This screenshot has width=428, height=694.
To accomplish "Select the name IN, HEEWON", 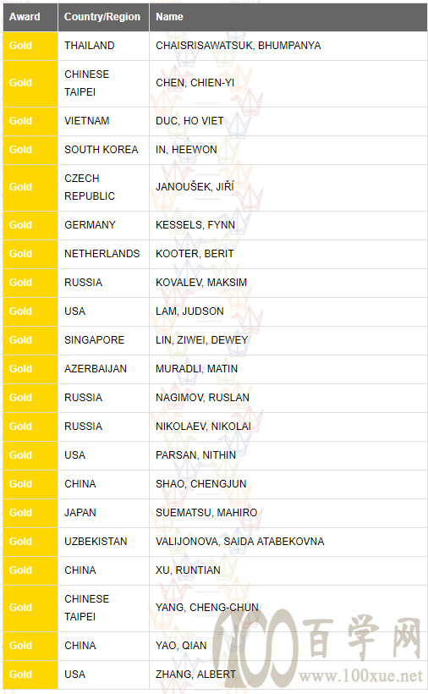I will click(x=186, y=150).
